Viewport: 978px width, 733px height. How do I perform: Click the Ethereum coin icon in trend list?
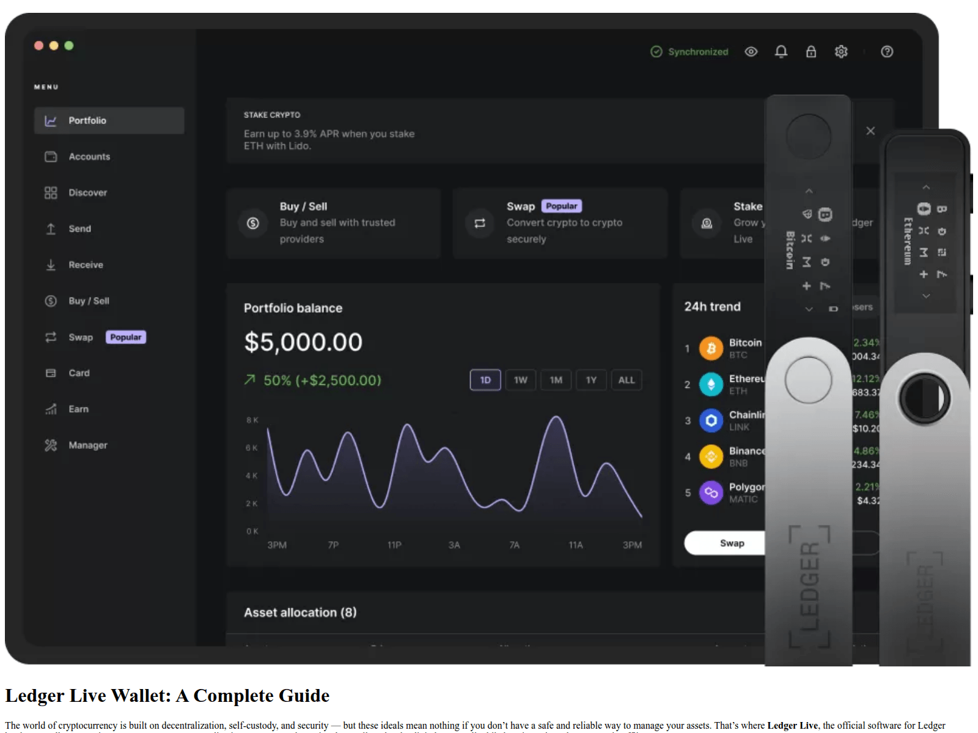click(710, 384)
